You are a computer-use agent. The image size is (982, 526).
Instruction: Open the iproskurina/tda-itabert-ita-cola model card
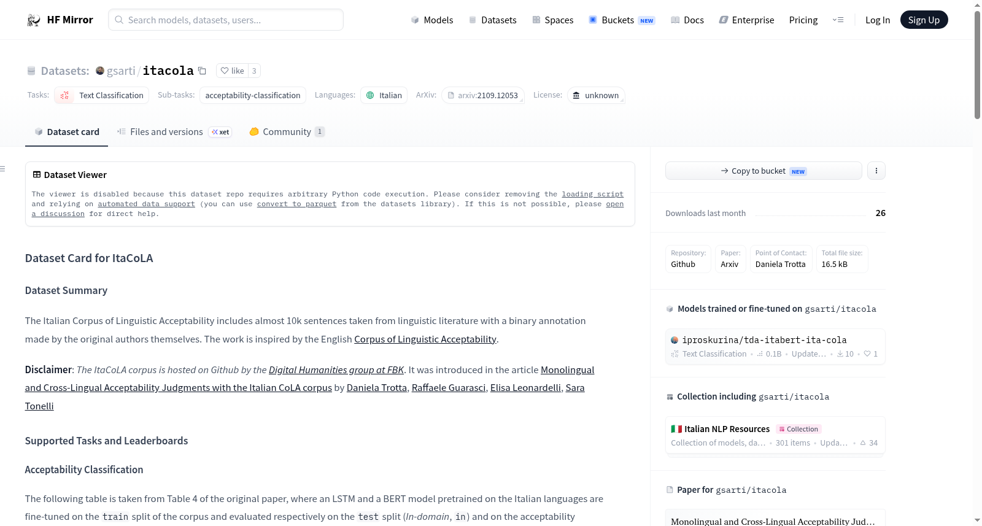tap(775, 347)
